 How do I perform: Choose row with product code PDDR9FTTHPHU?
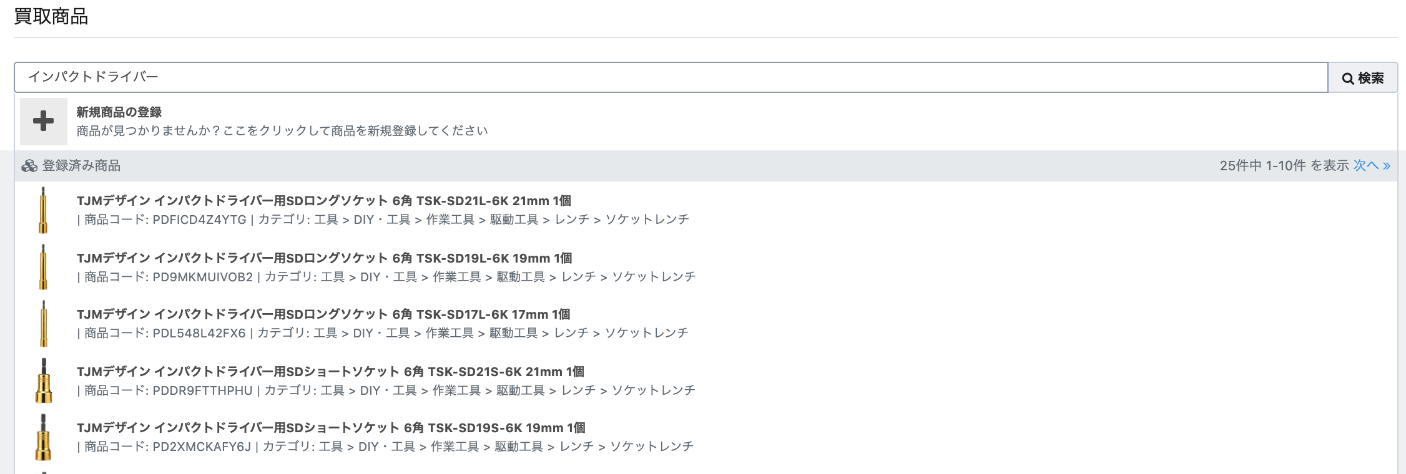705,380
